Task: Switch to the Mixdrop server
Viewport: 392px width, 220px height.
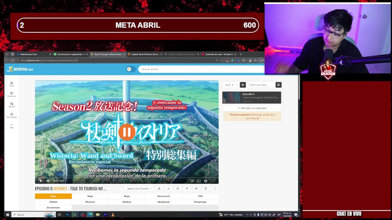Action: (x=127, y=202)
